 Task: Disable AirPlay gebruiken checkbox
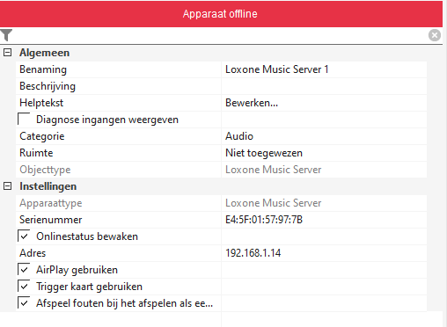(x=24, y=270)
